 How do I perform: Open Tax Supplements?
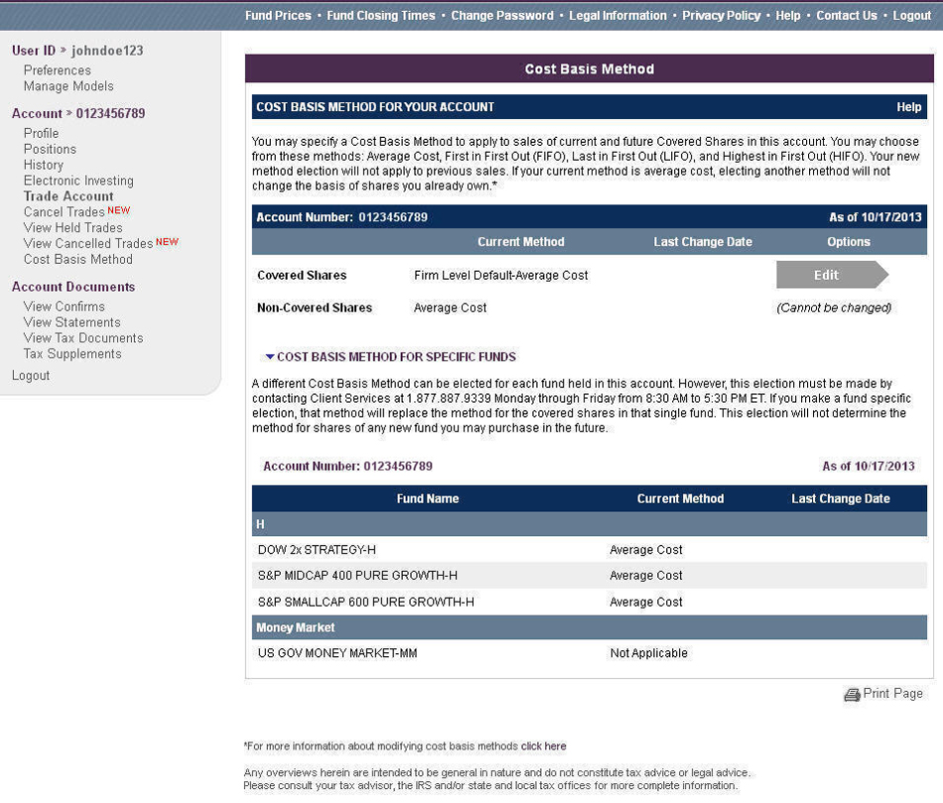(x=72, y=353)
